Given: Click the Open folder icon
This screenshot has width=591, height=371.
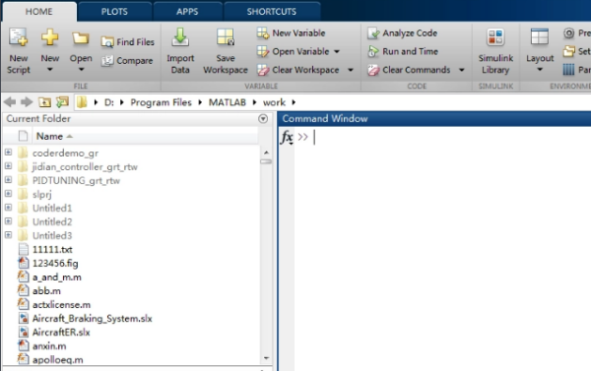Looking at the screenshot, I should click(x=81, y=38).
